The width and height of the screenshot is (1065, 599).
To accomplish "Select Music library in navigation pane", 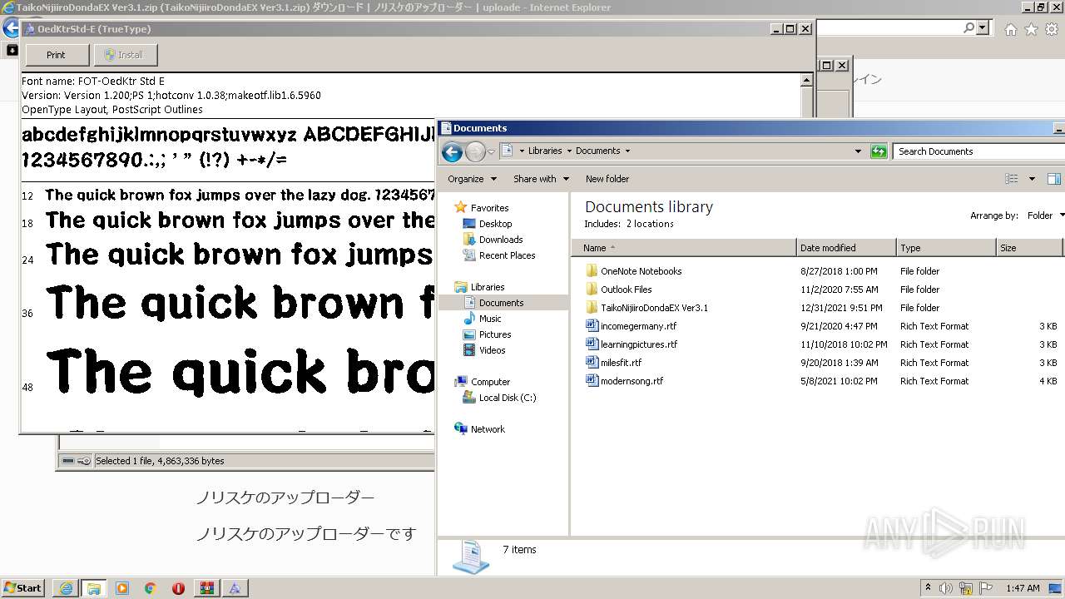I will (x=490, y=319).
